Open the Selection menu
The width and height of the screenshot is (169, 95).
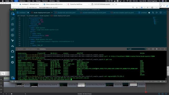pyautogui.click(x=22, y=1)
